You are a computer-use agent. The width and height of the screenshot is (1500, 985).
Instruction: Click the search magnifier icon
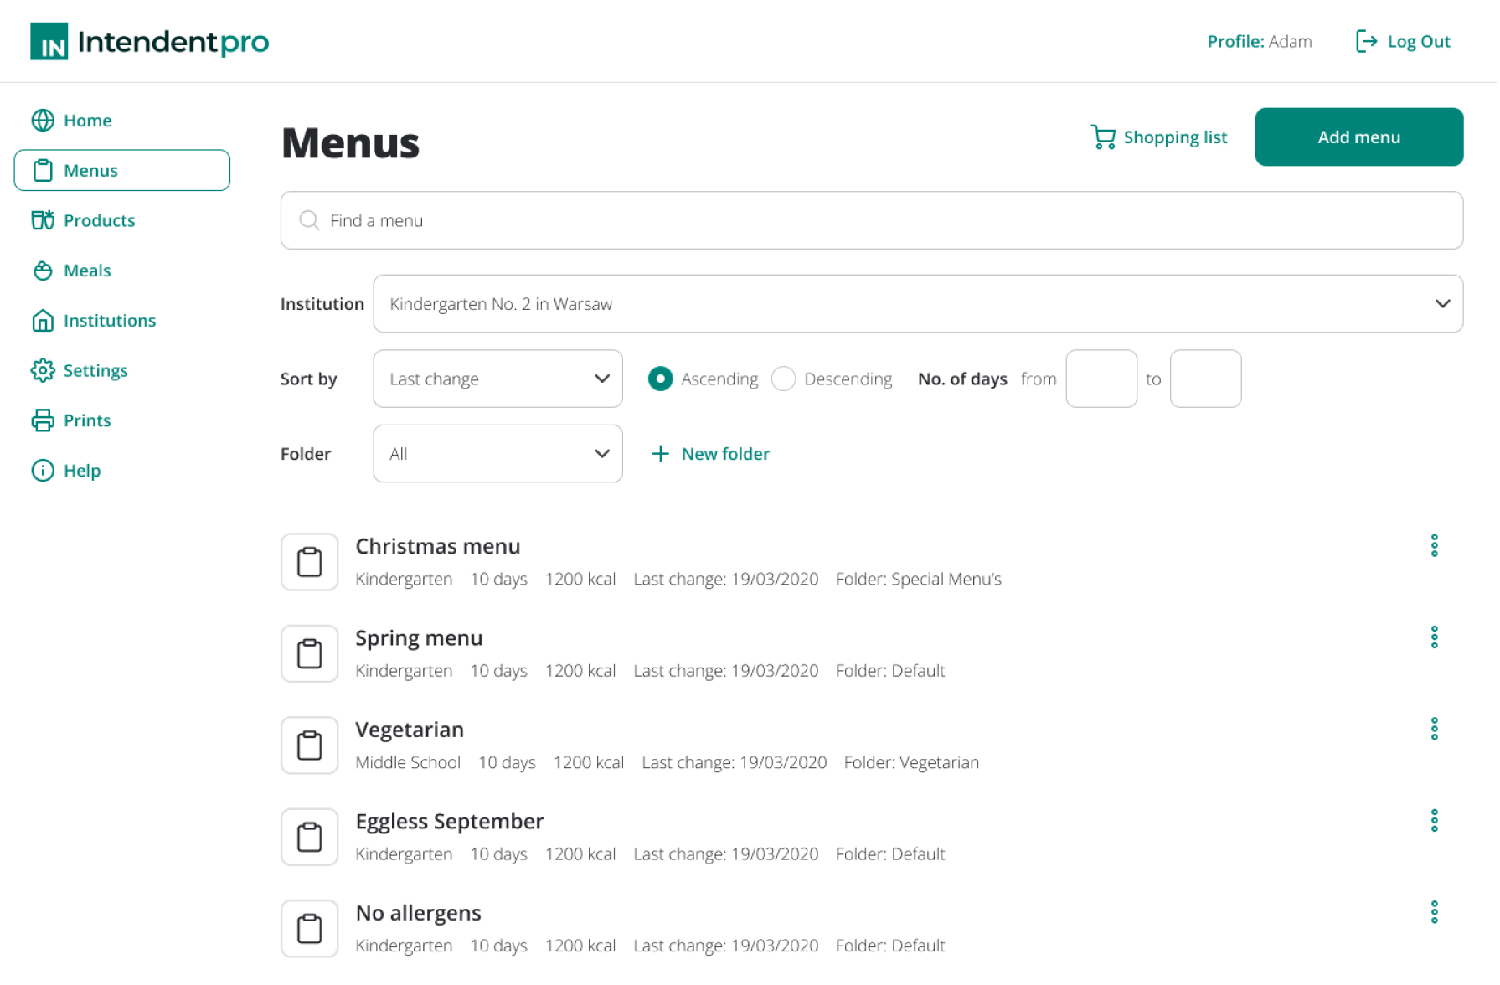tap(309, 220)
